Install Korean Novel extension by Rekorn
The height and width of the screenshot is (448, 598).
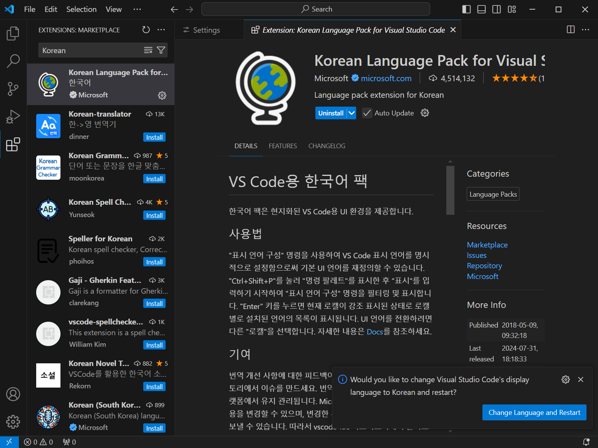pyautogui.click(x=154, y=387)
